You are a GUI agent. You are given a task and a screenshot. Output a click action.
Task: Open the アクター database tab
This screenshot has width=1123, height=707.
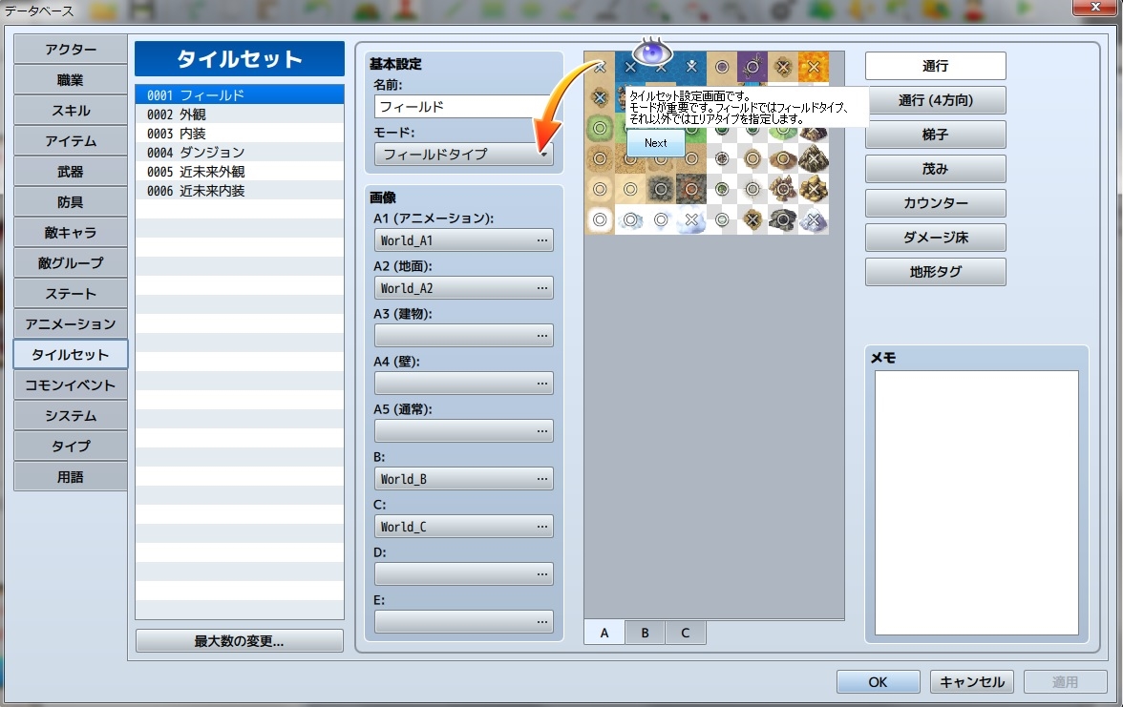click(71, 50)
